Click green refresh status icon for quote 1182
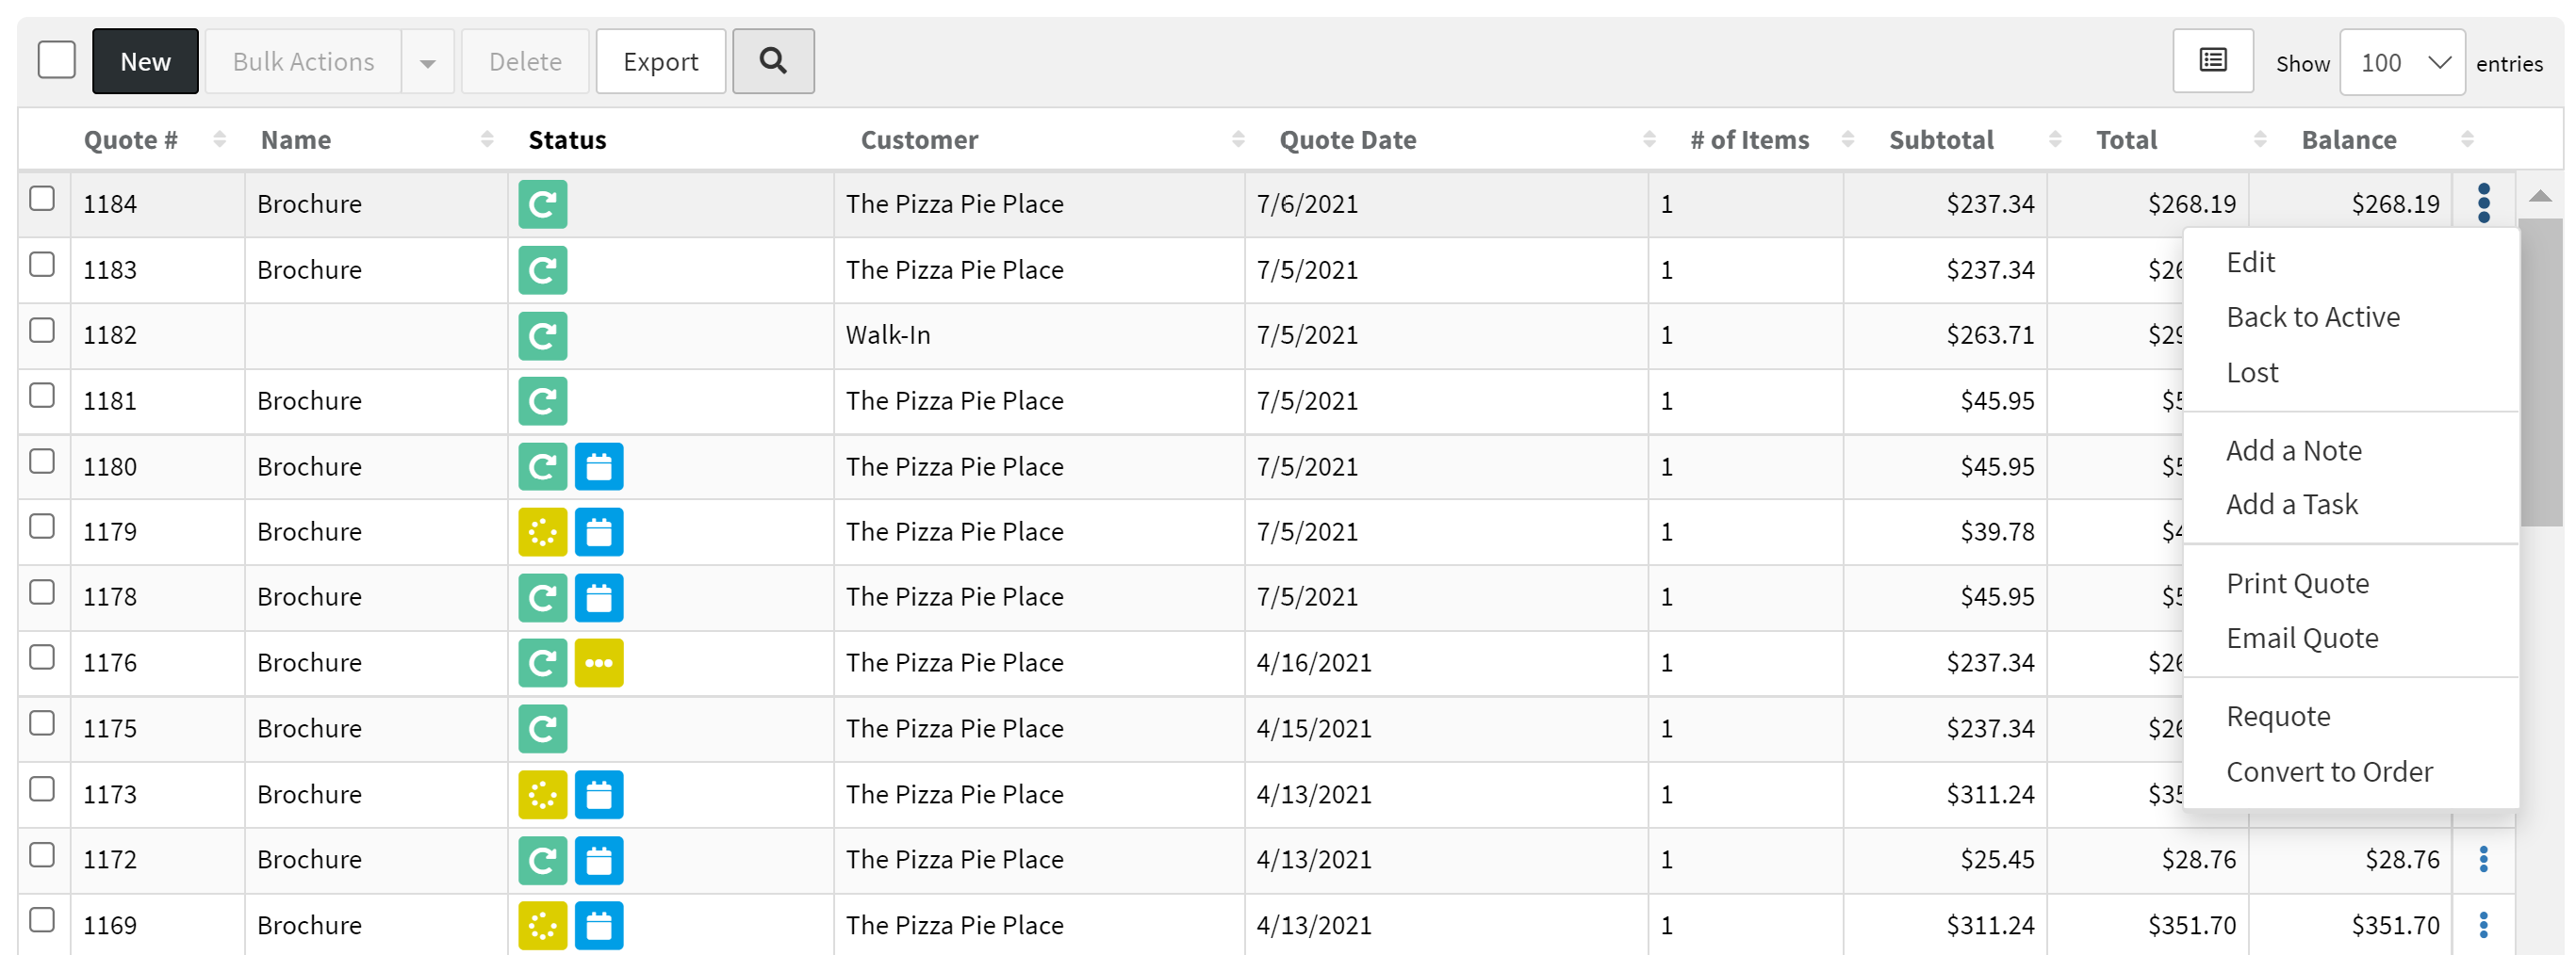The height and width of the screenshot is (955, 2576). [542, 335]
